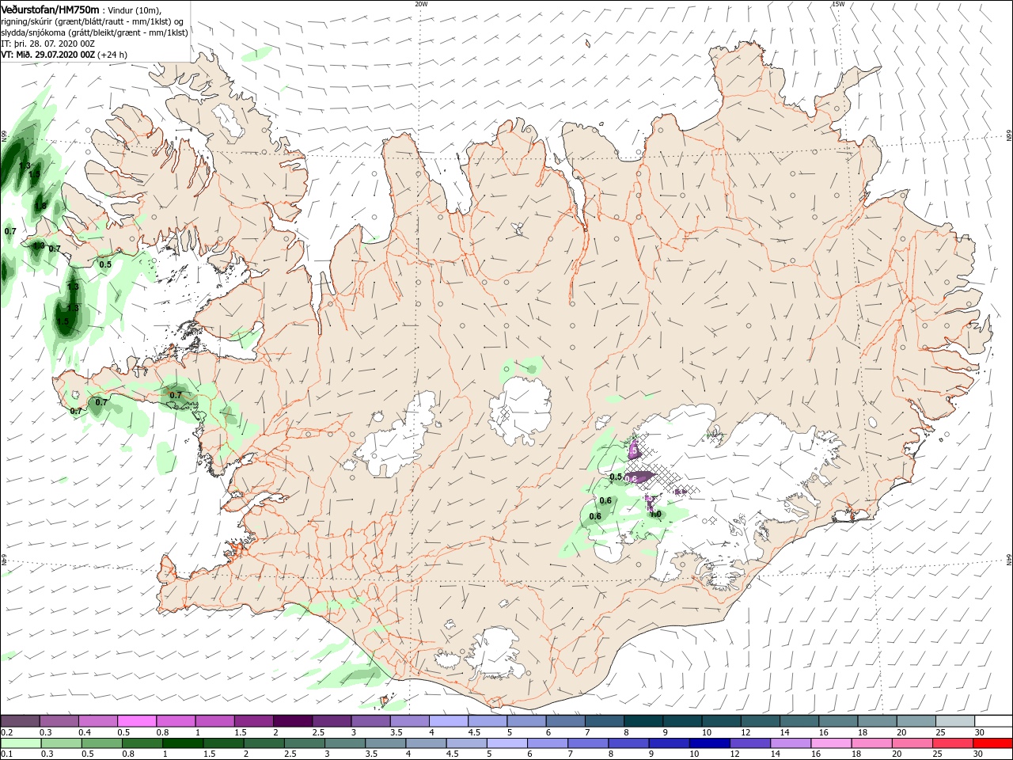Click the light lavender 4 swatch in top legend row
This screenshot has height=760, width=1013.
pyautogui.click(x=449, y=721)
